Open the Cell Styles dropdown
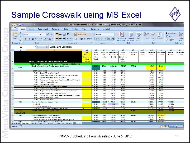190x143 pixels. click(x=139, y=37)
